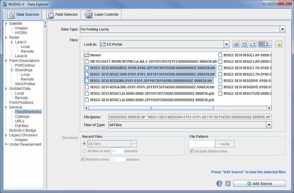Select the All files in last minutes radio

pyautogui.click(x=84, y=151)
